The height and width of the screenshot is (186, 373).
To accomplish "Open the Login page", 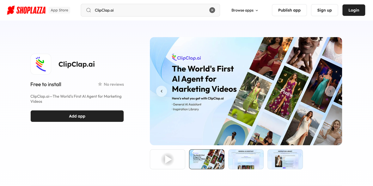I will click(353, 10).
